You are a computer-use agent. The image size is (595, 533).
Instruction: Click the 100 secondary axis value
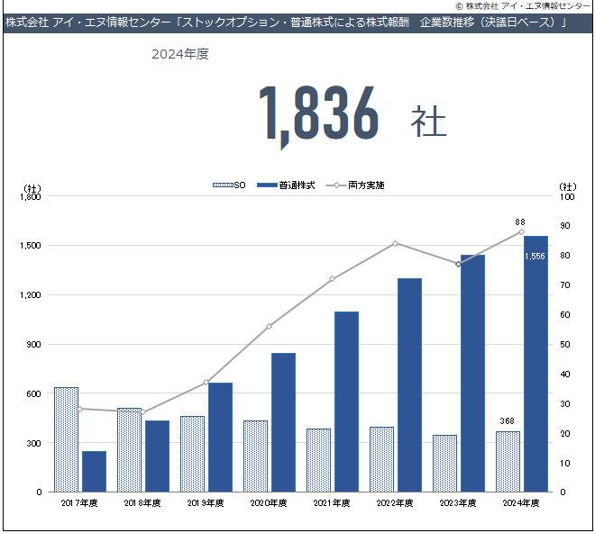[567, 197]
